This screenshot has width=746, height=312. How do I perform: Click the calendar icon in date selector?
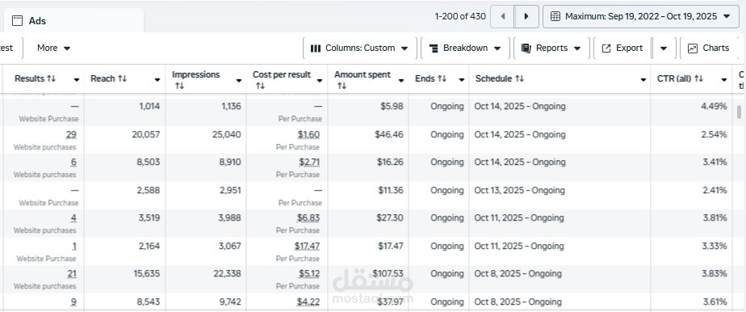(x=555, y=16)
